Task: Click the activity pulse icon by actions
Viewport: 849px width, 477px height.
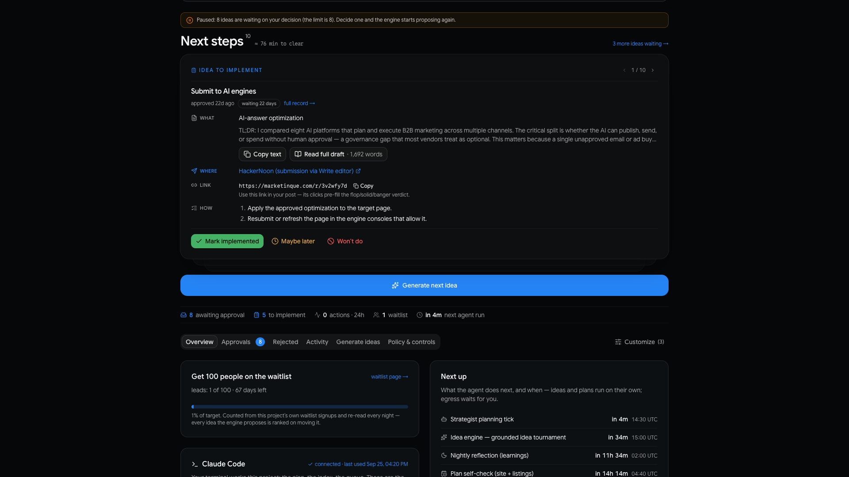Action: 317,315
